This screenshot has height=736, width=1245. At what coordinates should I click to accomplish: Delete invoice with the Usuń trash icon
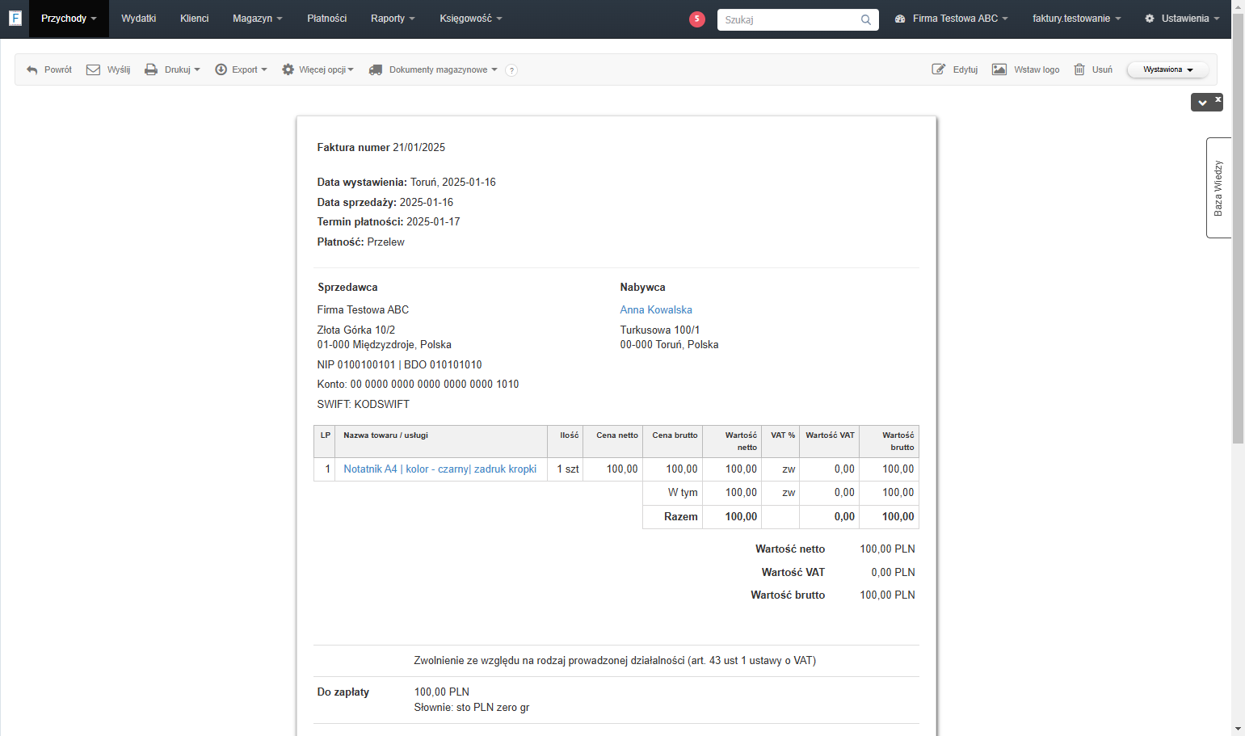click(1079, 69)
